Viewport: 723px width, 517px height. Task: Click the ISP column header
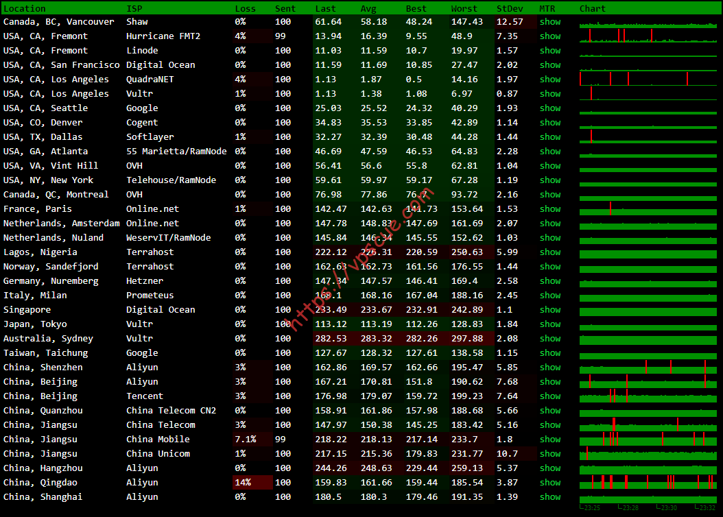click(134, 8)
